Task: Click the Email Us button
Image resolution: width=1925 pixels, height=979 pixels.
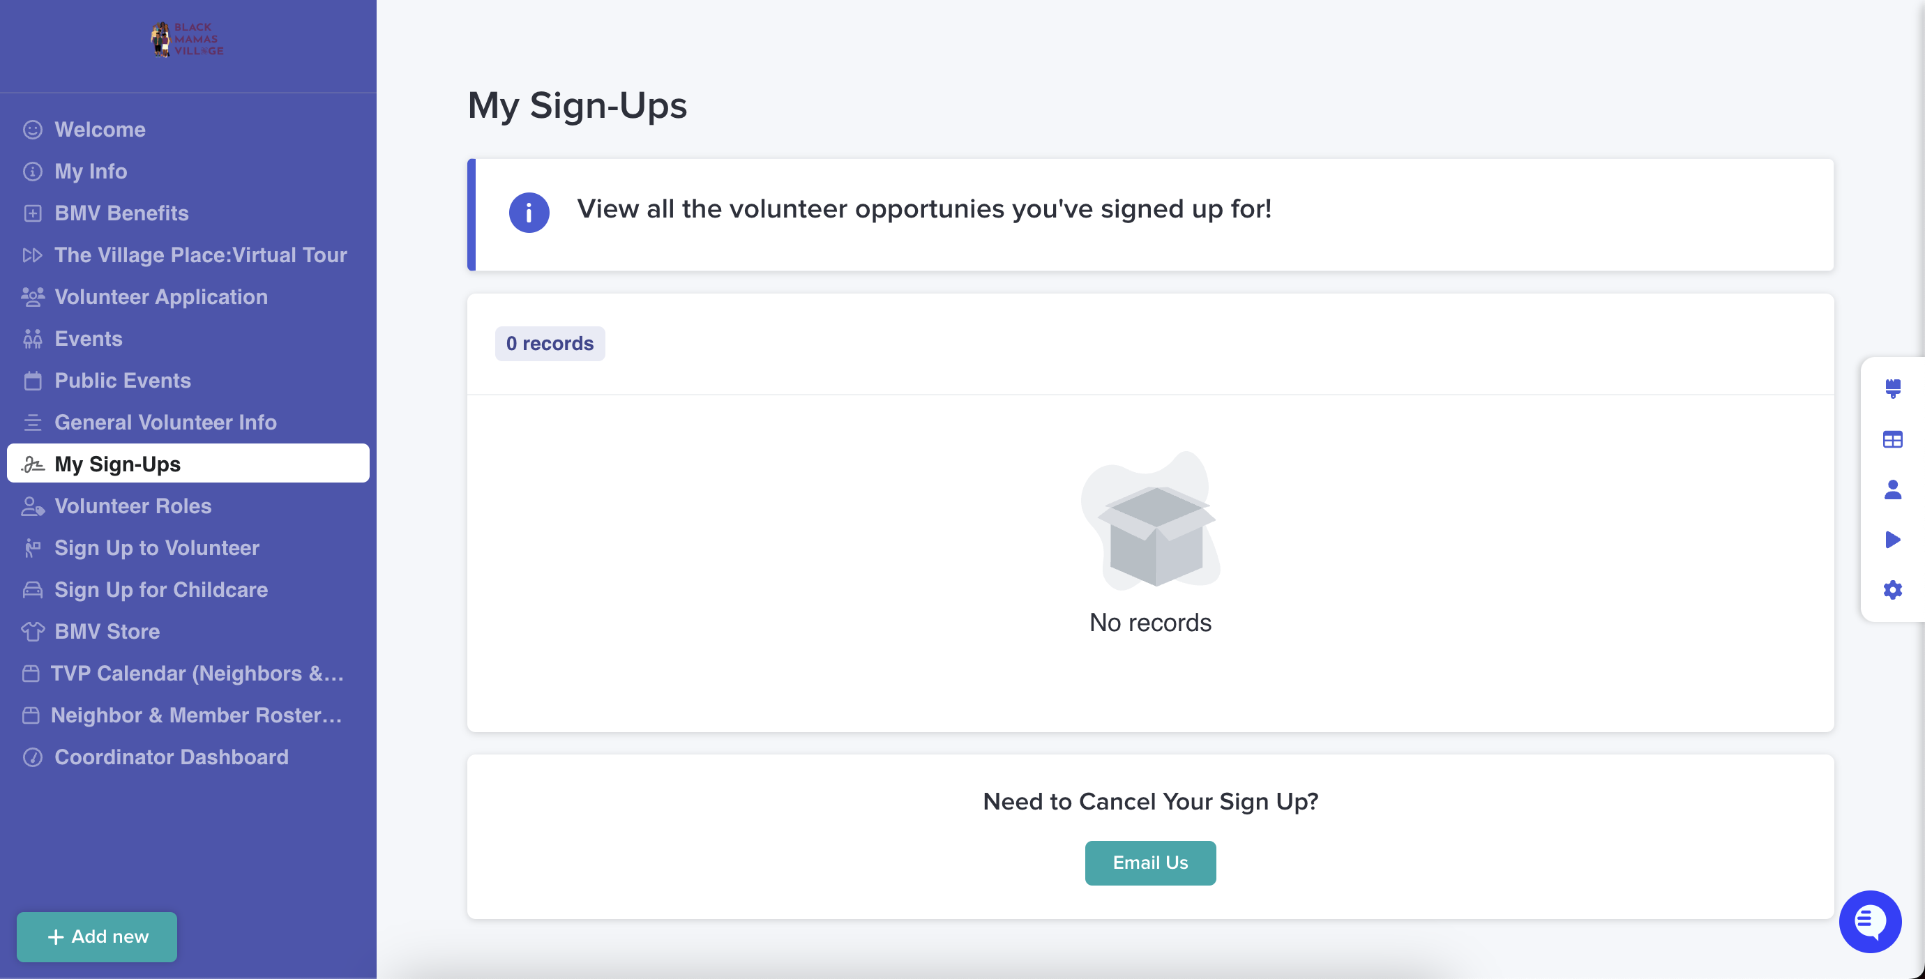Action: 1150,863
